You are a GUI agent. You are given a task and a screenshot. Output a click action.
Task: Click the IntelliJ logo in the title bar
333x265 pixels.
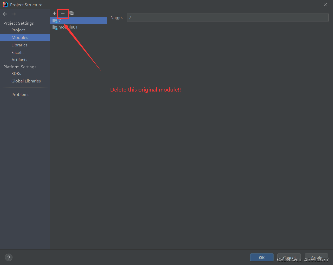5,5
